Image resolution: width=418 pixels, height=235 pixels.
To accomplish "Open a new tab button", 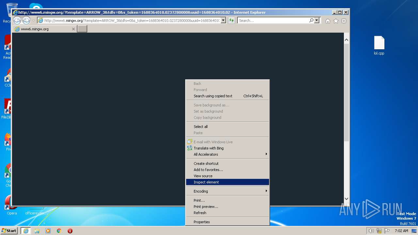I will click(x=82, y=29).
